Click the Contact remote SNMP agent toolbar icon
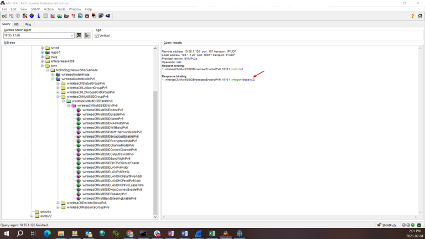Viewport: 425px width, 239px height. tap(4, 16)
